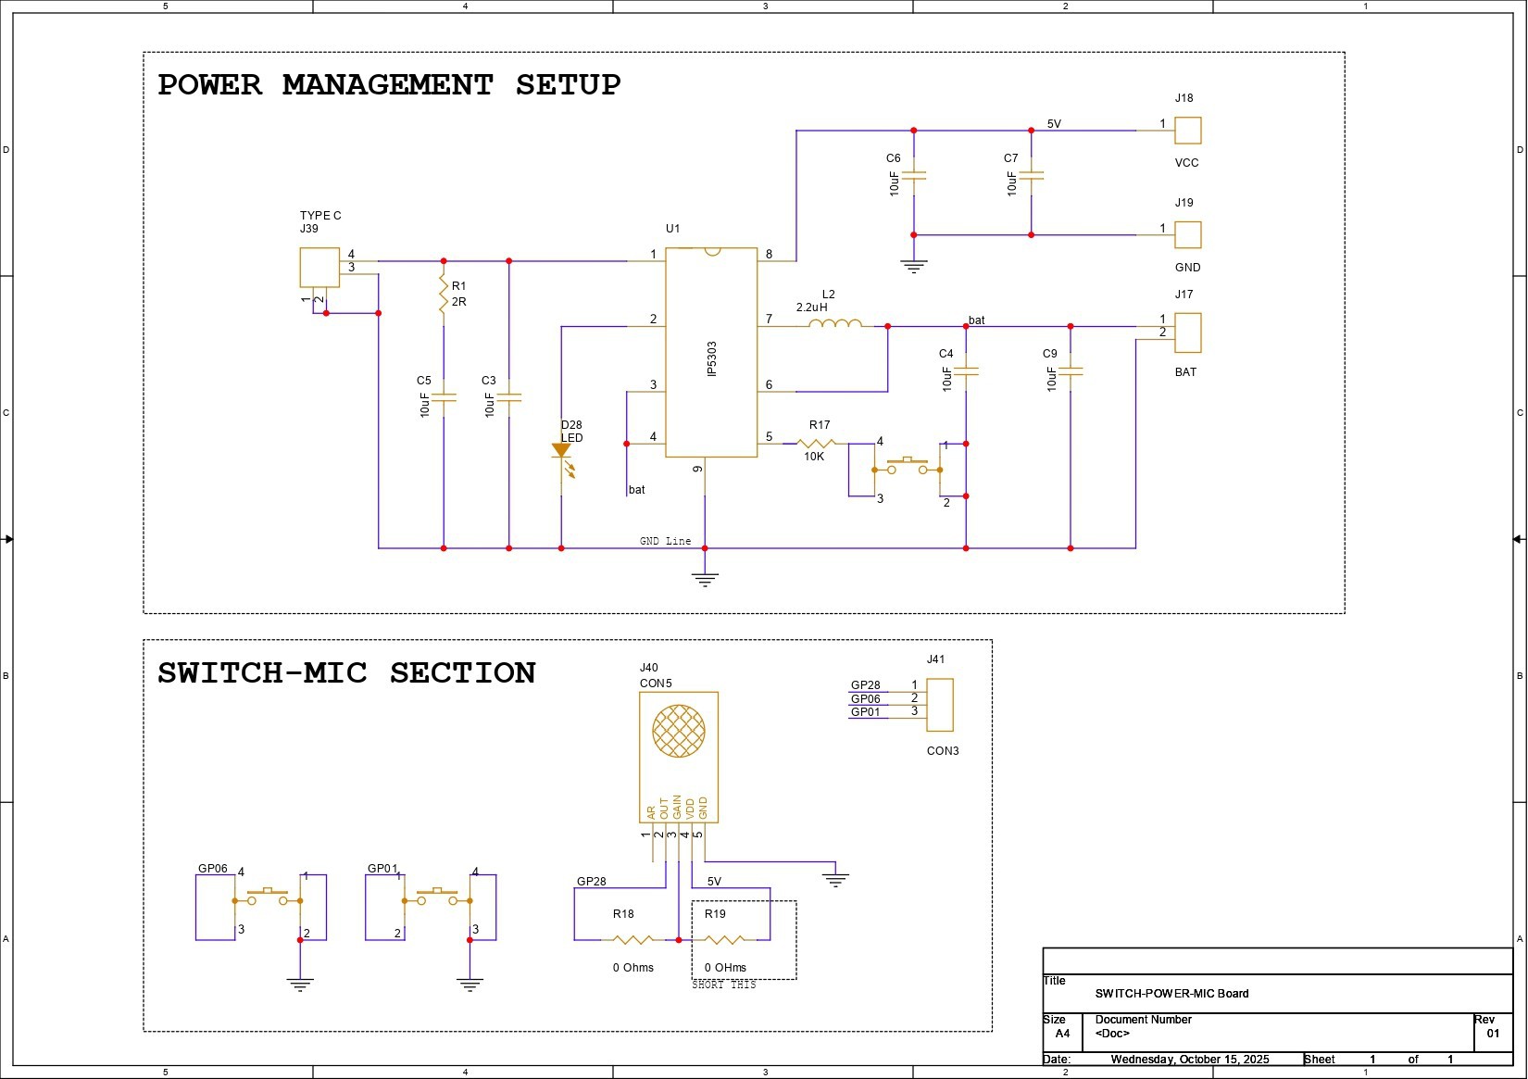This screenshot has height=1079, width=1528.
Task: Select the IP5303 chip U1
Action: 711,352
